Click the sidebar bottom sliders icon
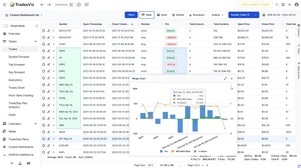 click(12, 163)
